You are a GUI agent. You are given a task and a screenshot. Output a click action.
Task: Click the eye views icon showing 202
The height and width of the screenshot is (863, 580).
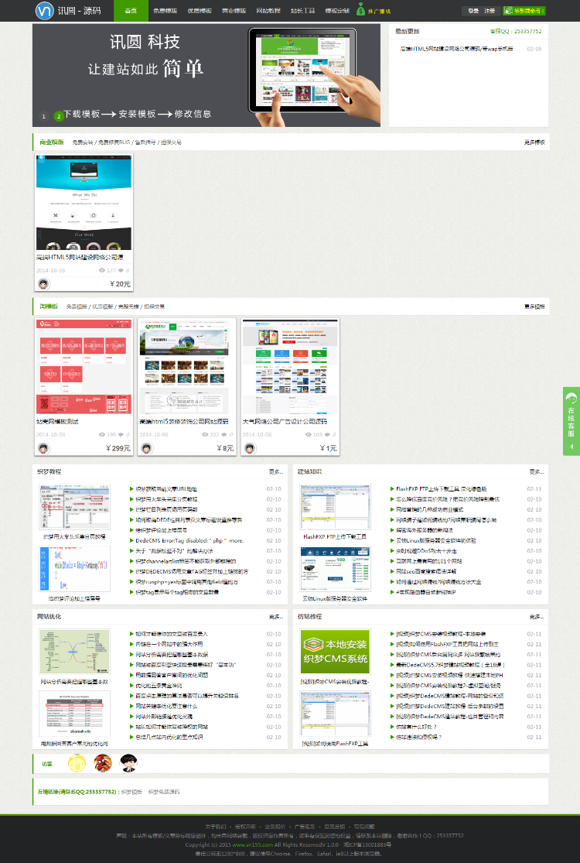click(205, 434)
